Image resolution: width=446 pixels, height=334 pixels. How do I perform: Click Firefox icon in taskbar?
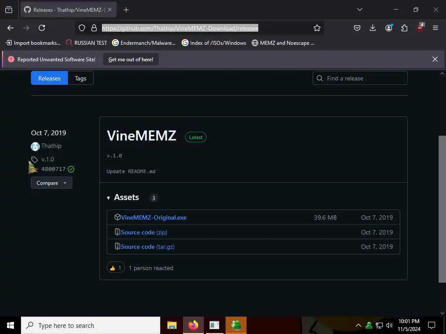click(193, 325)
